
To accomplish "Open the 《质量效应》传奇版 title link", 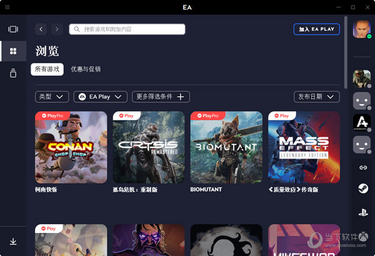I will (293, 190).
